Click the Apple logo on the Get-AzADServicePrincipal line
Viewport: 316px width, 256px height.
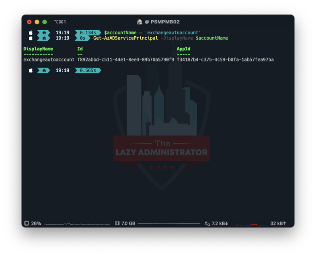pyautogui.click(x=30, y=38)
